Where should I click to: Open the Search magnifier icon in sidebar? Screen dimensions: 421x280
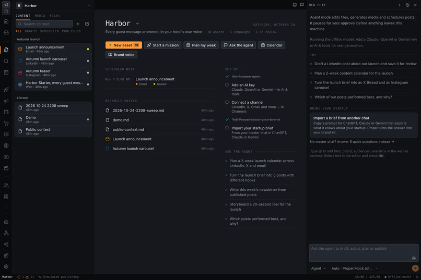6,61
